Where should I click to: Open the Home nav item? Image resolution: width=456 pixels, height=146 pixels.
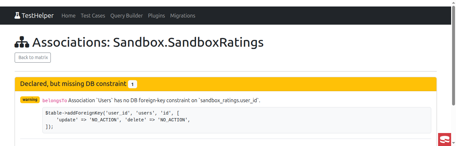[68, 16]
